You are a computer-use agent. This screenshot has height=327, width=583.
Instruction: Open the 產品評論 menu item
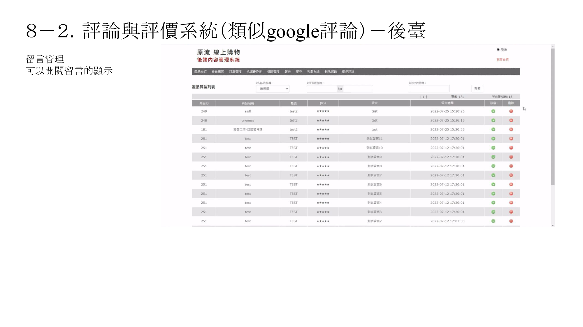pos(348,72)
